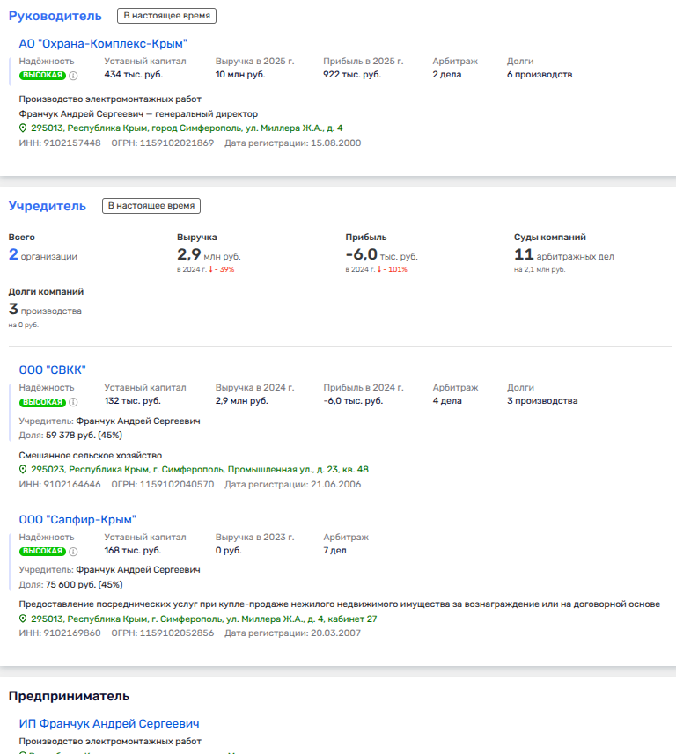
Task: Click activity "Смешанное сельское хозяйство"
Action: tap(91, 456)
